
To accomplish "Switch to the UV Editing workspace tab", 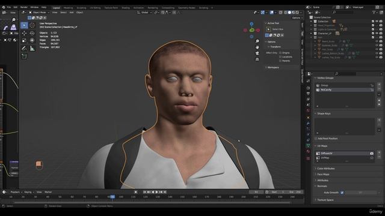I will (95, 8).
